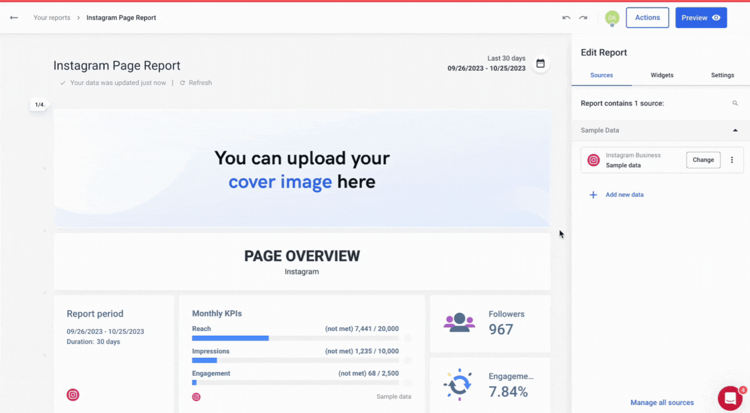The height and width of the screenshot is (413, 750).
Task: Click the Followers people icon
Action: coord(459,323)
